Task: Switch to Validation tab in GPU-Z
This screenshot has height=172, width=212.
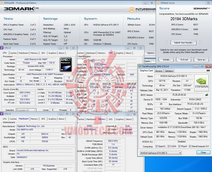Action: (169, 71)
